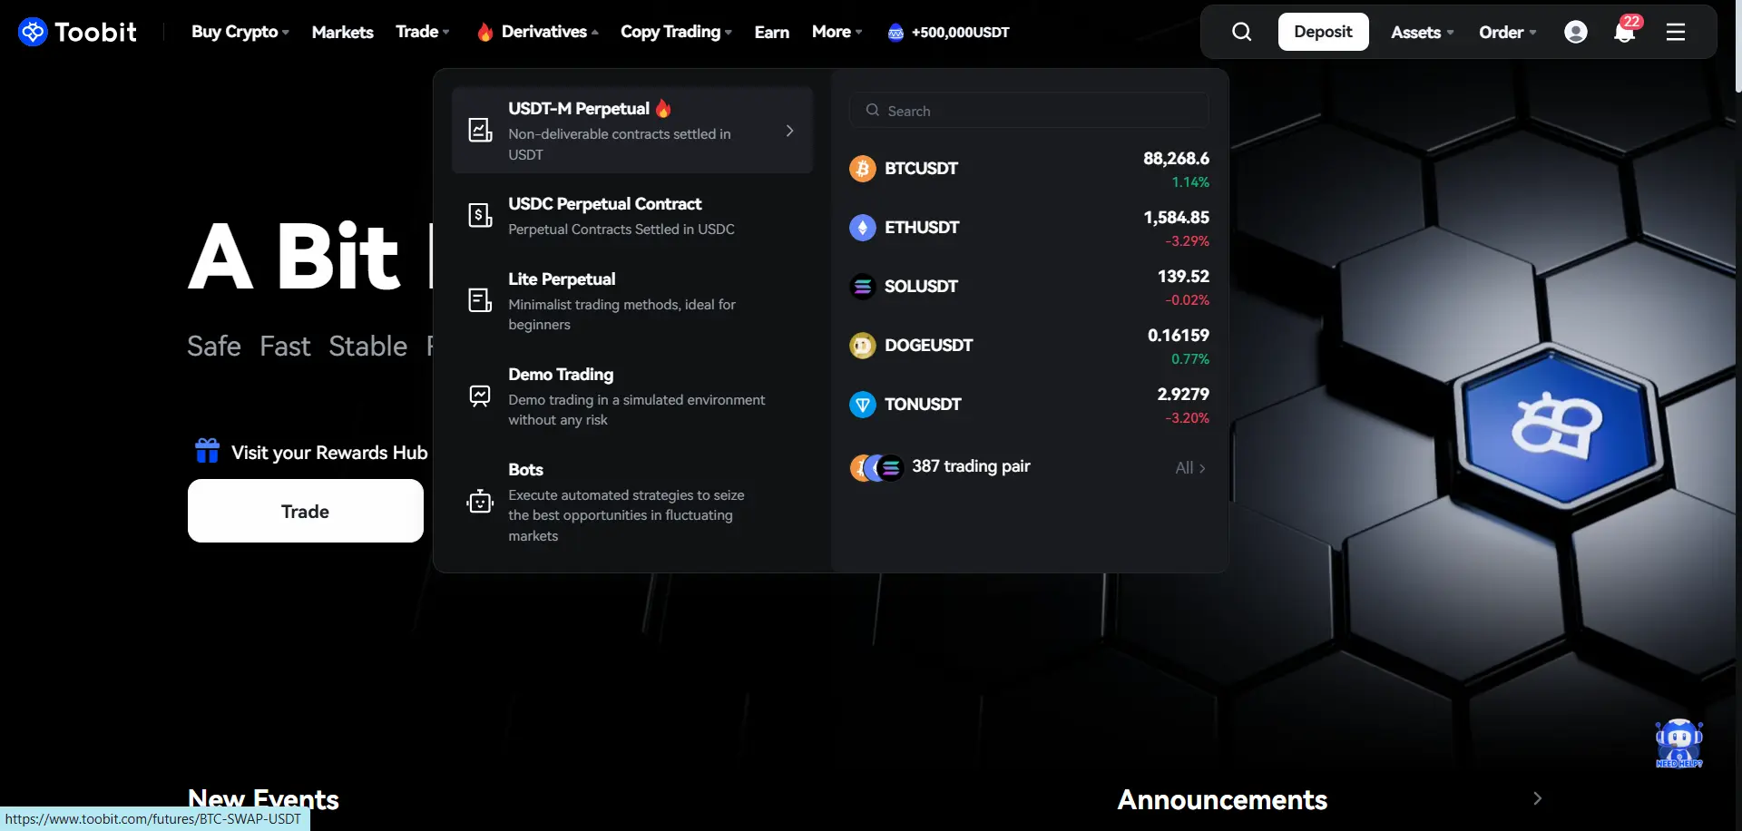The height and width of the screenshot is (831, 1742).
Task: Click the Toobit logo
Action: pyautogui.click(x=77, y=33)
